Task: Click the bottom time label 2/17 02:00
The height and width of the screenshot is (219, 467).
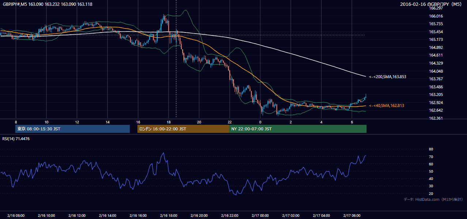Action: tap(291, 216)
